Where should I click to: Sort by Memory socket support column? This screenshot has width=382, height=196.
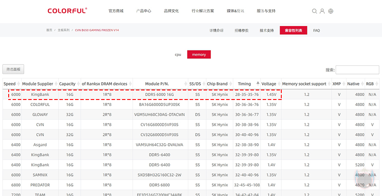[306, 84]
